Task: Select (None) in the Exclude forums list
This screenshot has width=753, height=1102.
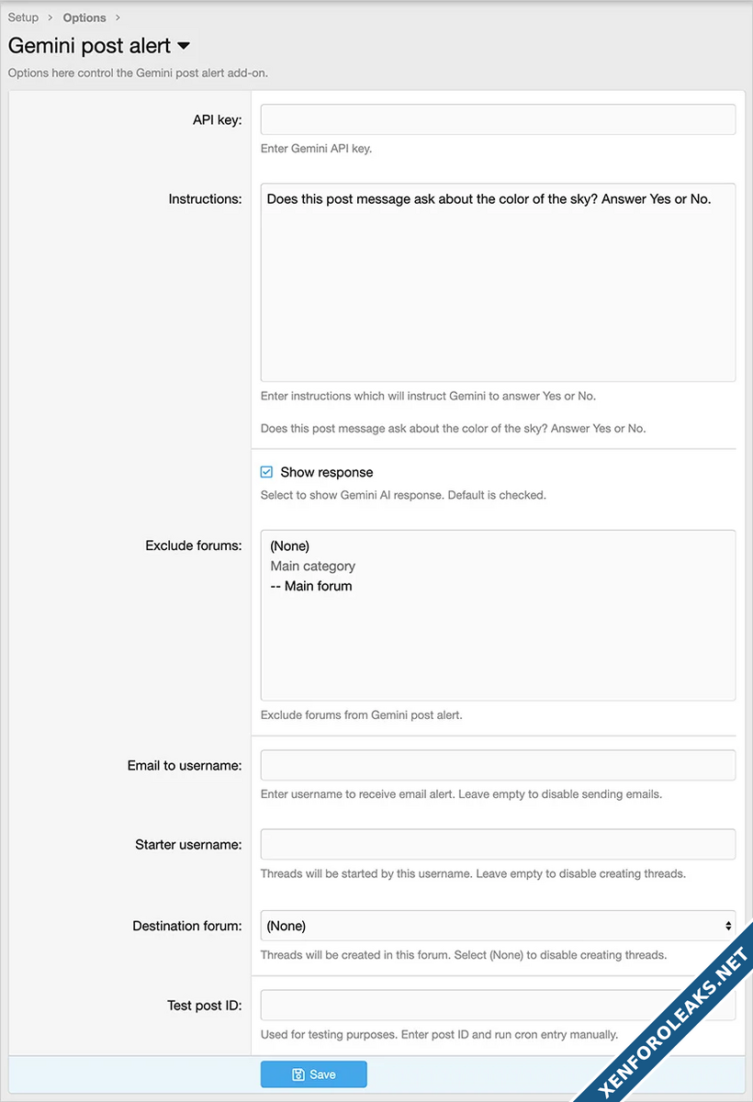Action: pyautogui.click(x=290, y=546)
